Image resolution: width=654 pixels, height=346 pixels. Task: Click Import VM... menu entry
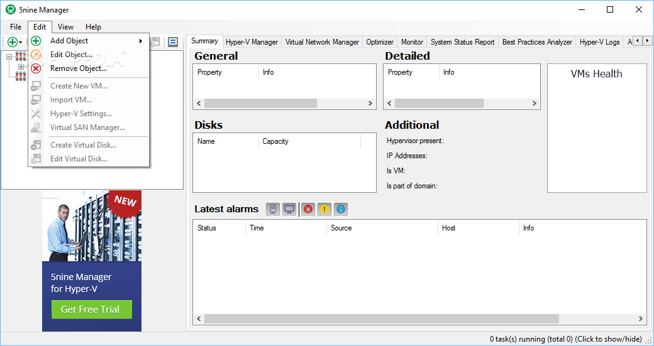click(x=89, y=100)
